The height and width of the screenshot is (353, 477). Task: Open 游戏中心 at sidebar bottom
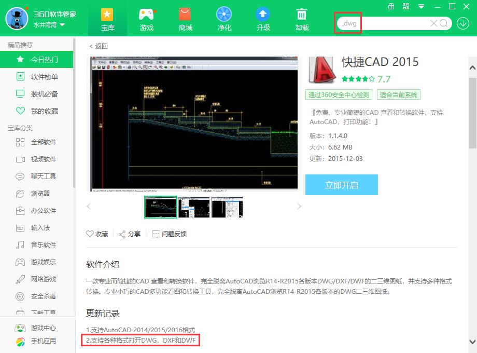36,328
